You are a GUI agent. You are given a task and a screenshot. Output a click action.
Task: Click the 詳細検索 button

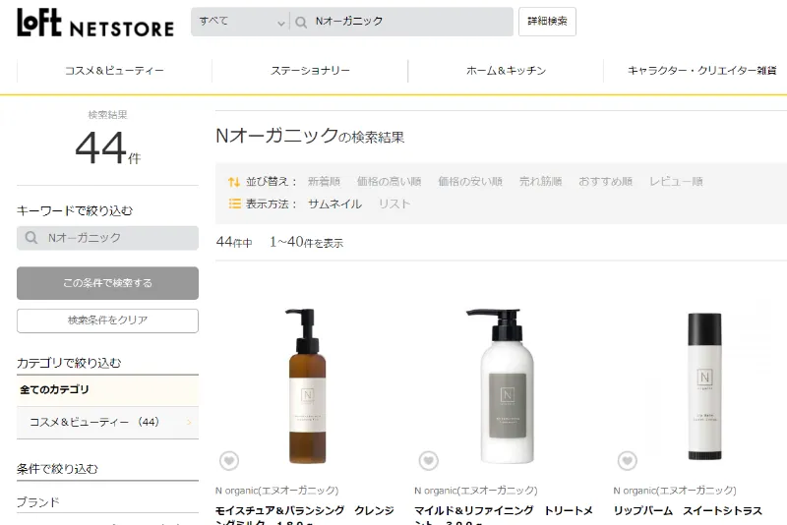[x=547, y=22]
